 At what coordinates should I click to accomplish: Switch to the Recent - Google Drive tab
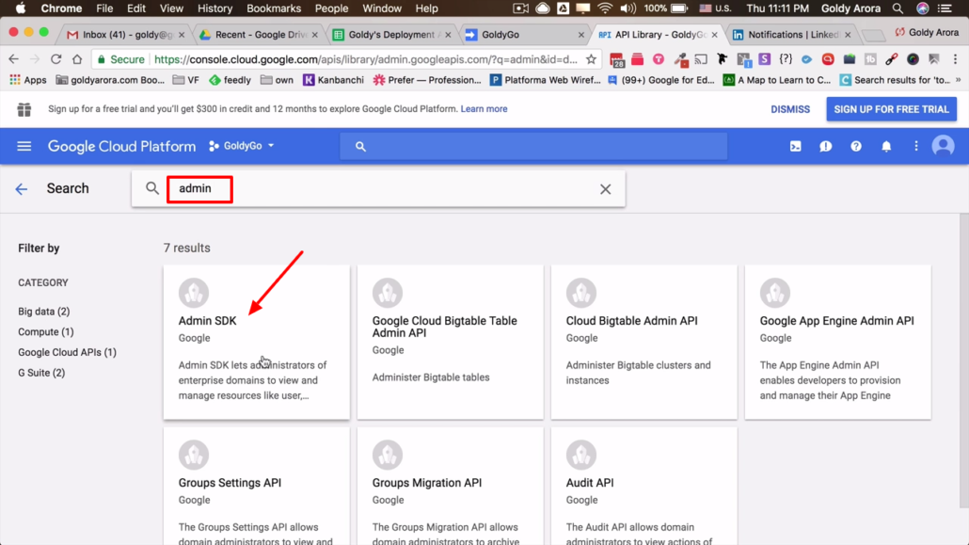click(259, 35)
